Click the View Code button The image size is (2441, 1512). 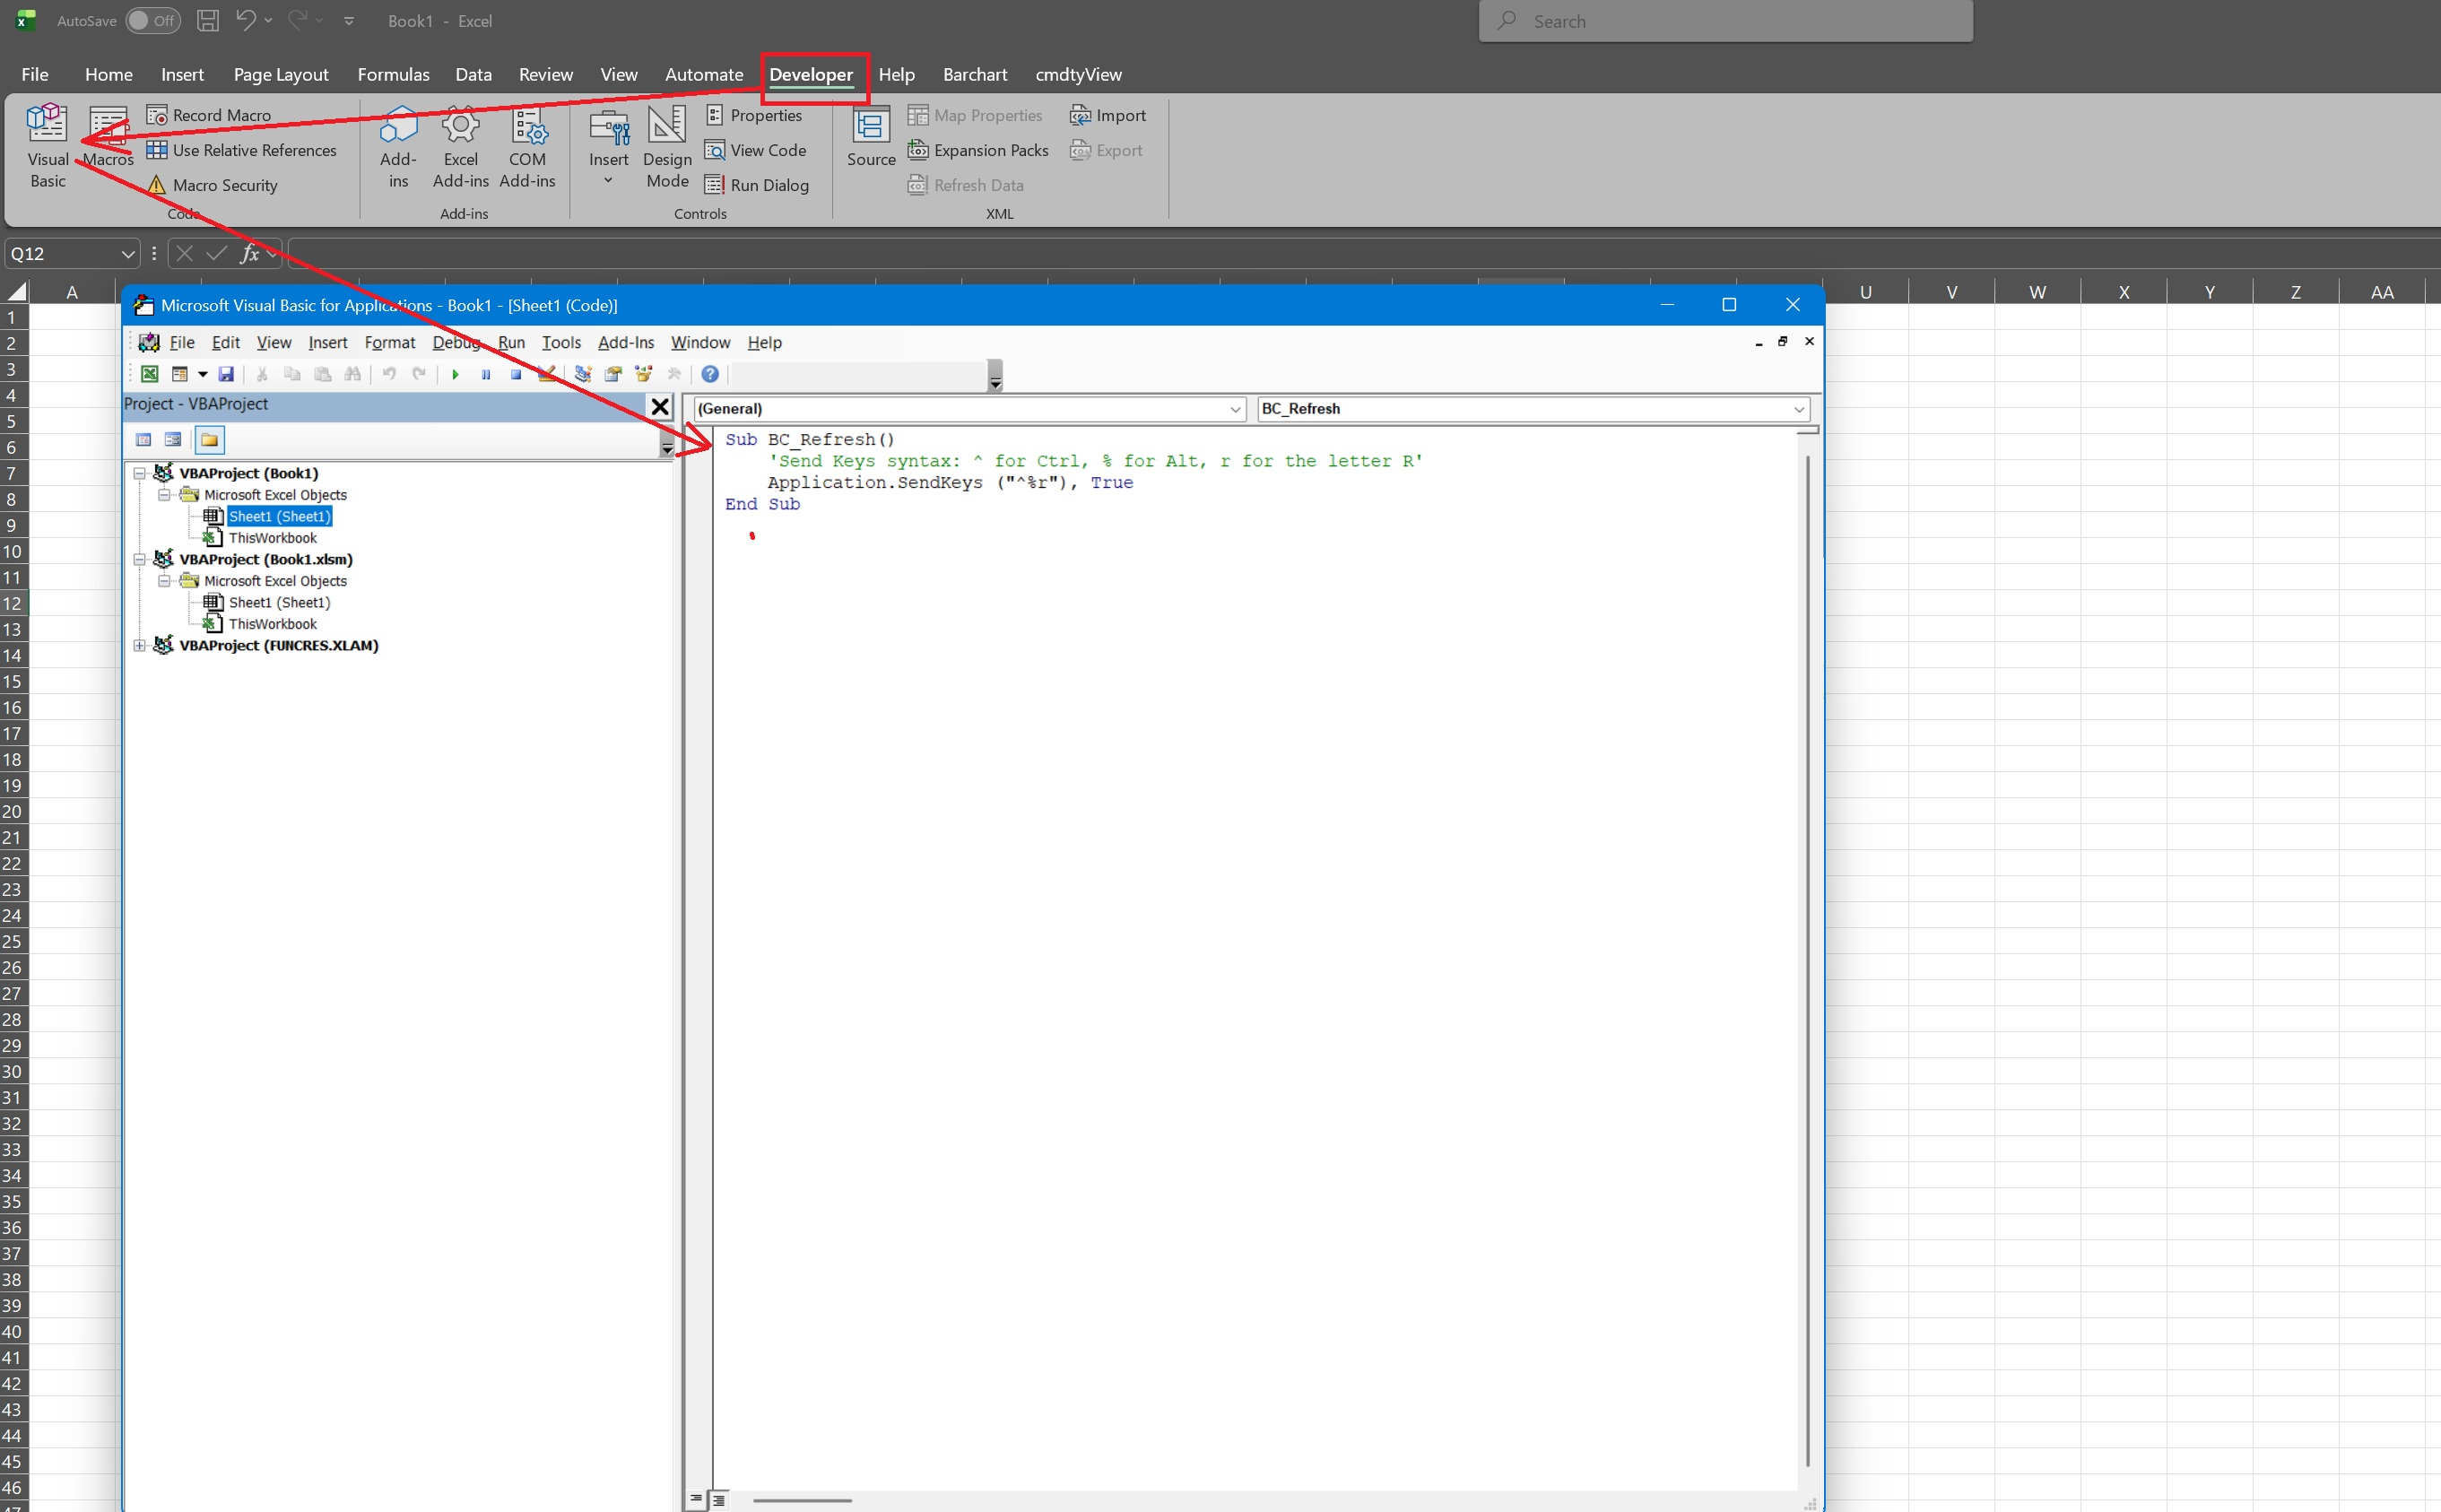[756, 150]
